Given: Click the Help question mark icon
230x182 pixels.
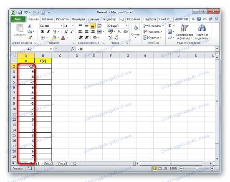Looking at the screenshot, I should click(199, 19).
